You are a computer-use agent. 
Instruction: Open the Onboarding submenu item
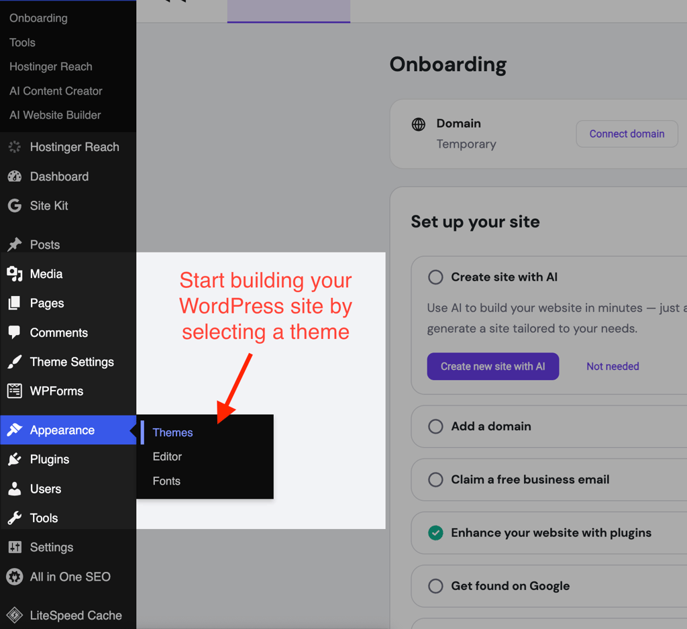(38, 18)
